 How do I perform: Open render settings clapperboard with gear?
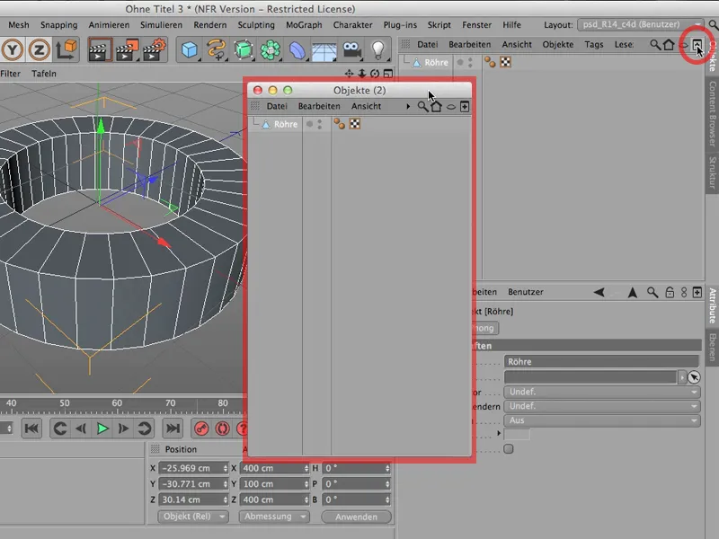tap(154, 50)
